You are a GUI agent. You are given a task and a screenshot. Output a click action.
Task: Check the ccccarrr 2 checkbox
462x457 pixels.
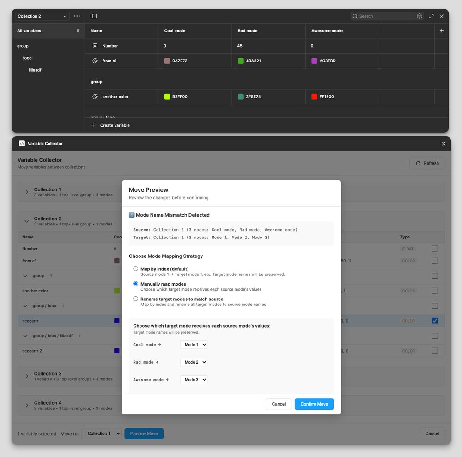point(435,351)
